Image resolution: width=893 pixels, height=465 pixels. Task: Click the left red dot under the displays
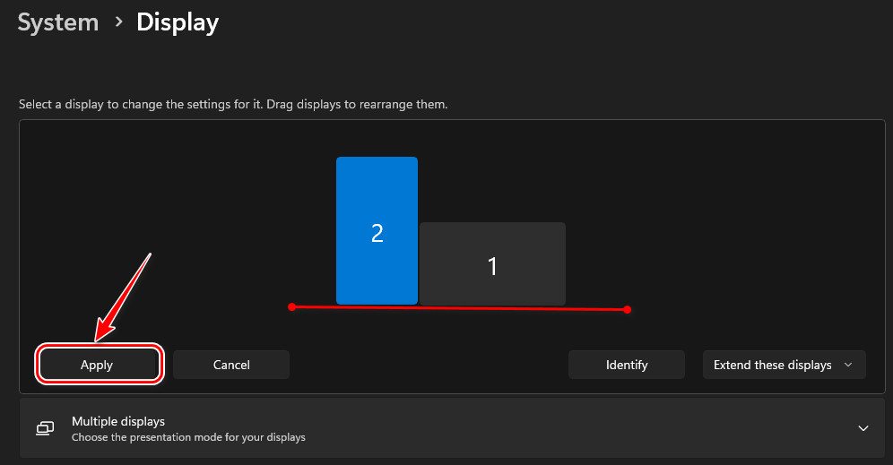[x=292, y=306]
